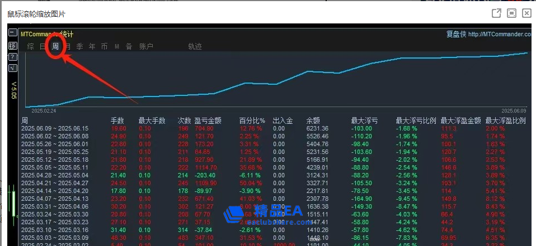Show the 轨迹 trajectory tab
This screenshot has width=536, height=246.
pos(195,46)
